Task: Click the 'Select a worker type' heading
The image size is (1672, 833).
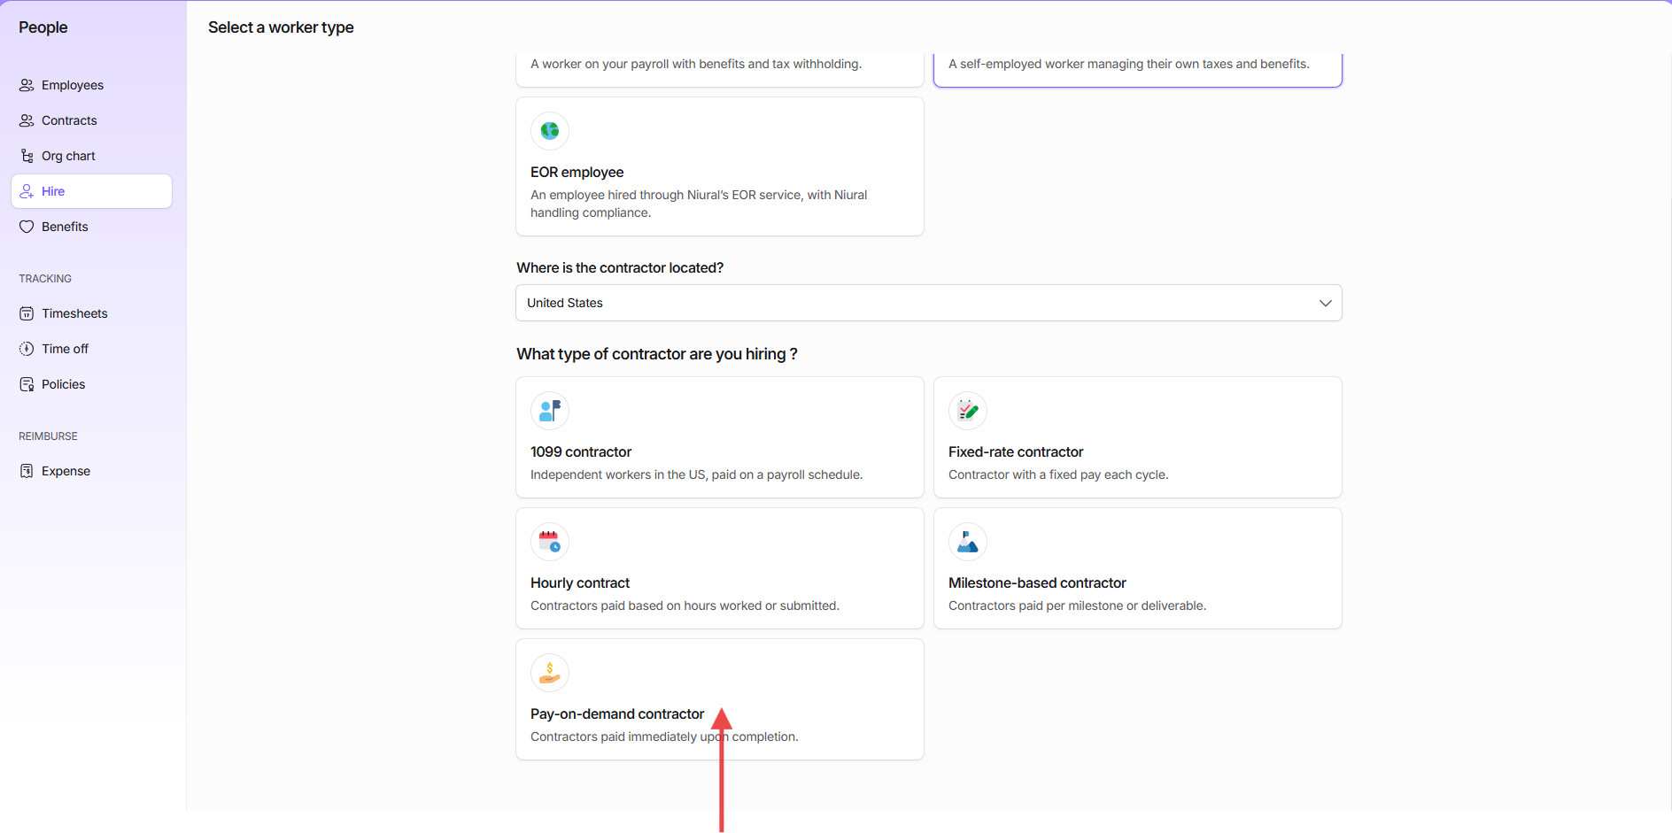Action: pyautogui.click(x=281, y=27)
